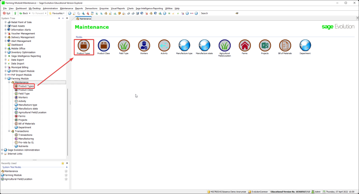Open the Department globe icon

point(305,45)
